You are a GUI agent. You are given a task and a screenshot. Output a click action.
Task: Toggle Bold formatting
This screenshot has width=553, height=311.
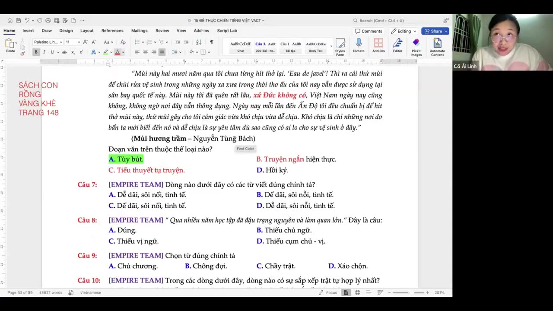pyautogui.click(x=36, y=52)
